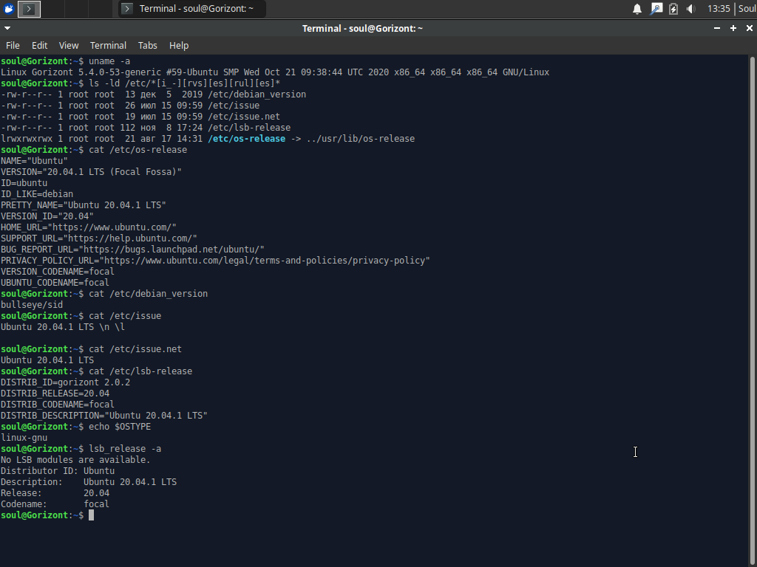Click the 'uname -a' command text
The image size is (757, 567).
coord(109,61)
